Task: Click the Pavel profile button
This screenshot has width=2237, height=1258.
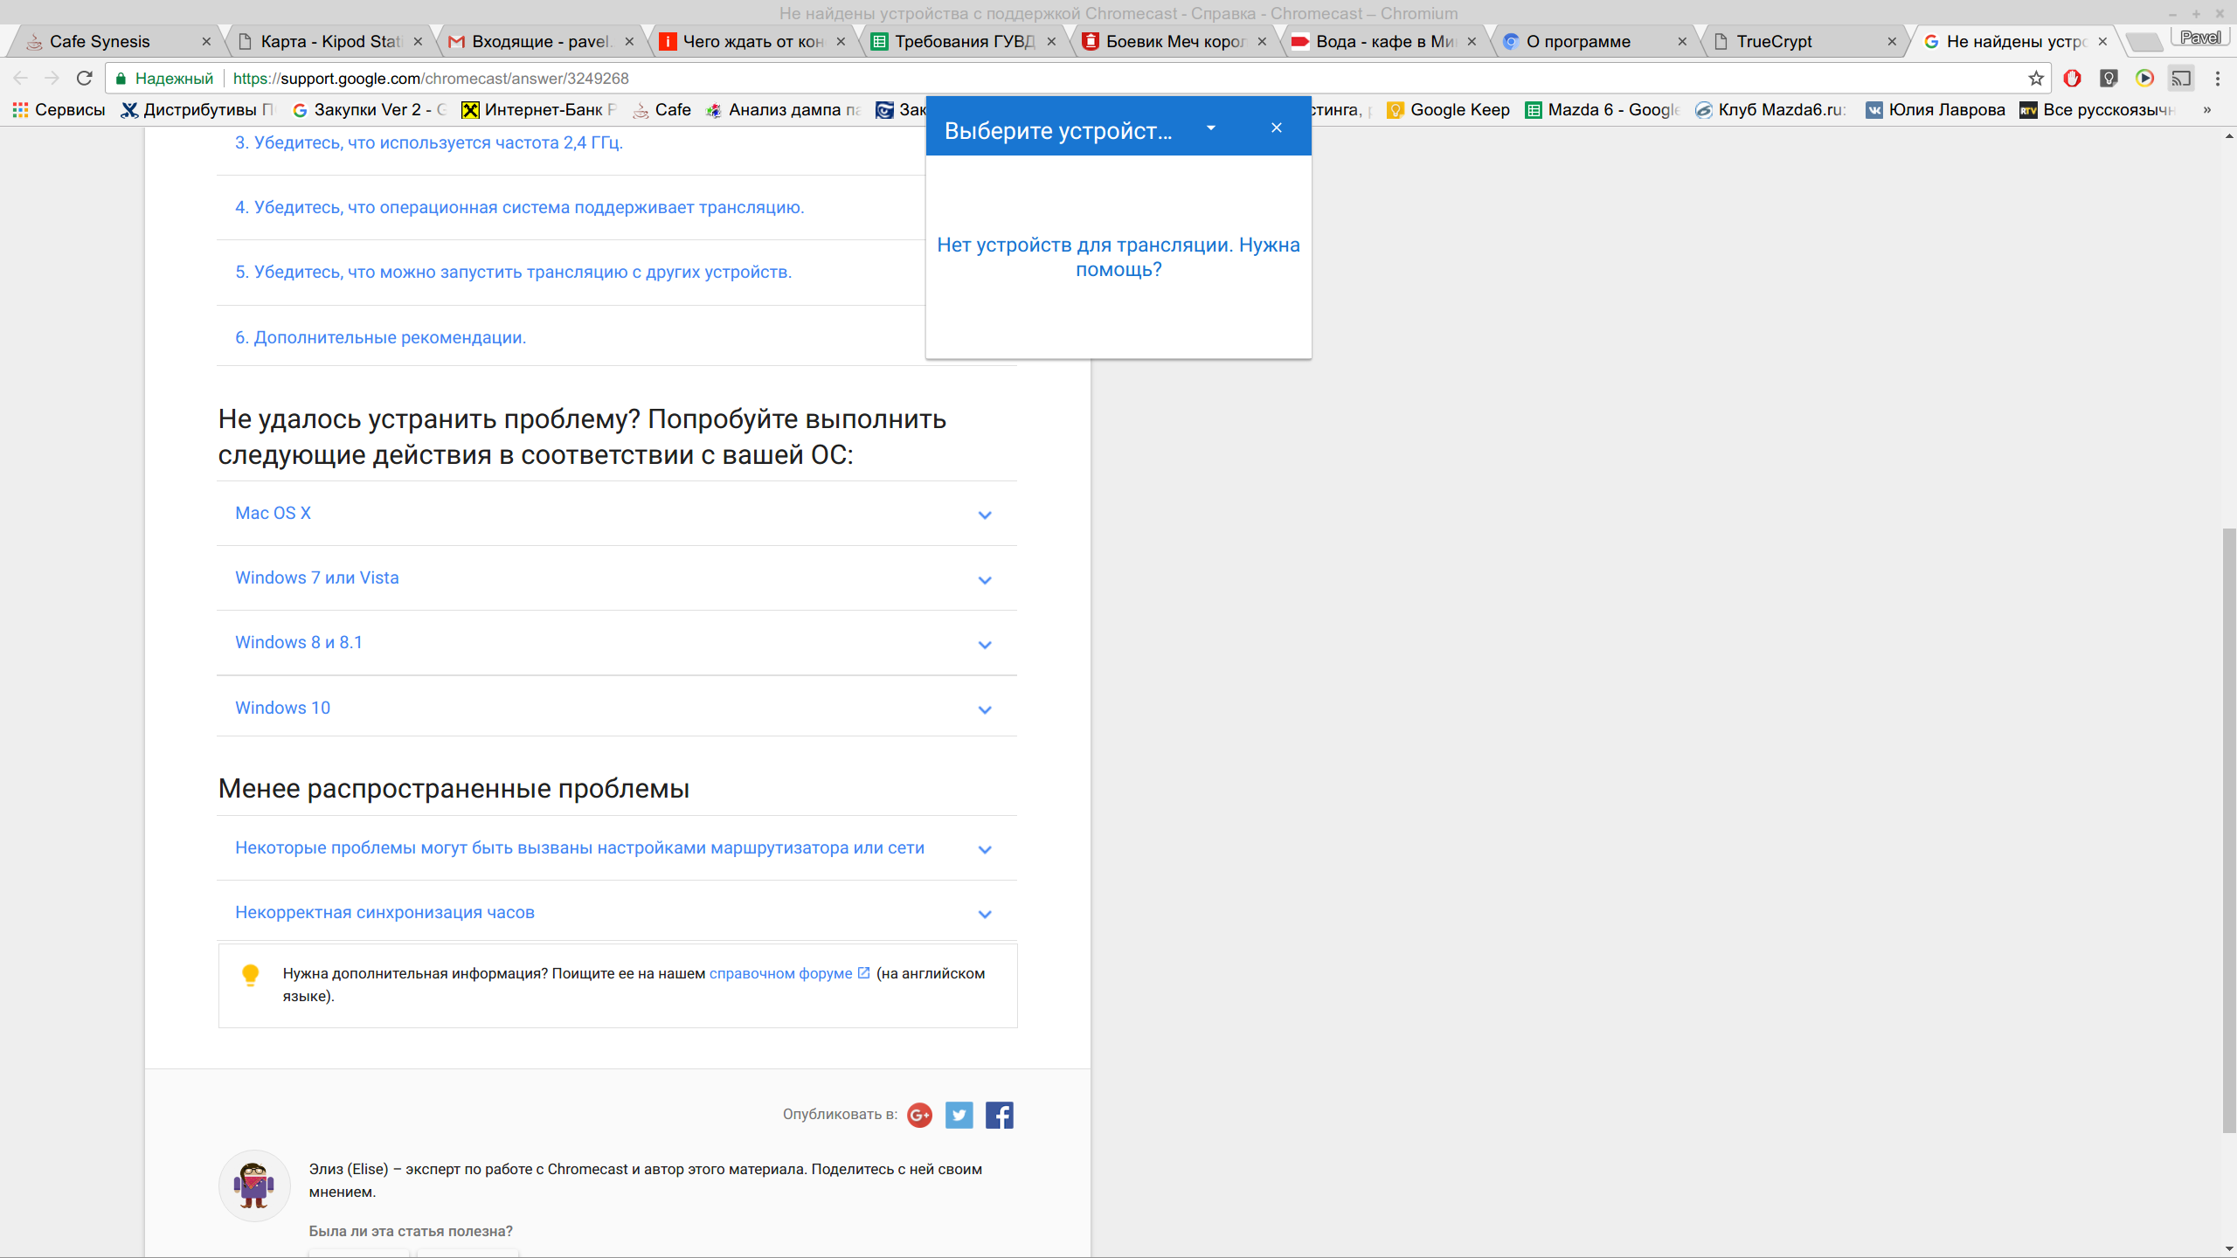Action: tap(2200, 38)
